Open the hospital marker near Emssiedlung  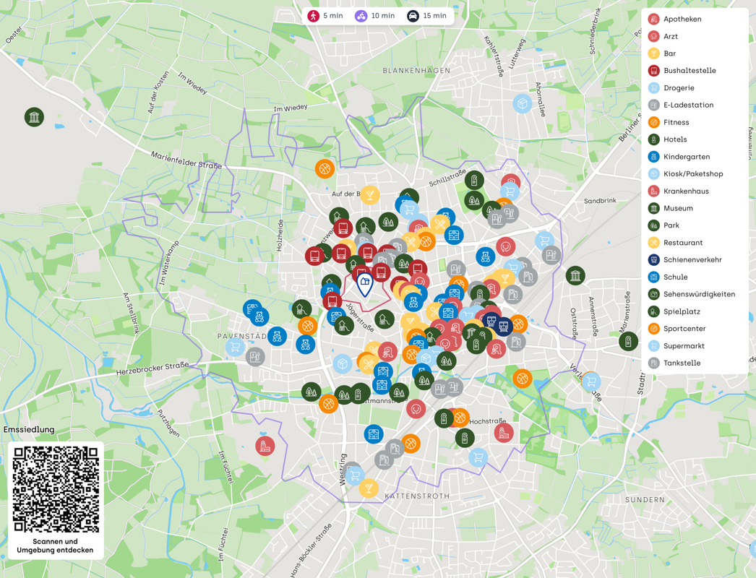point(265,446)
